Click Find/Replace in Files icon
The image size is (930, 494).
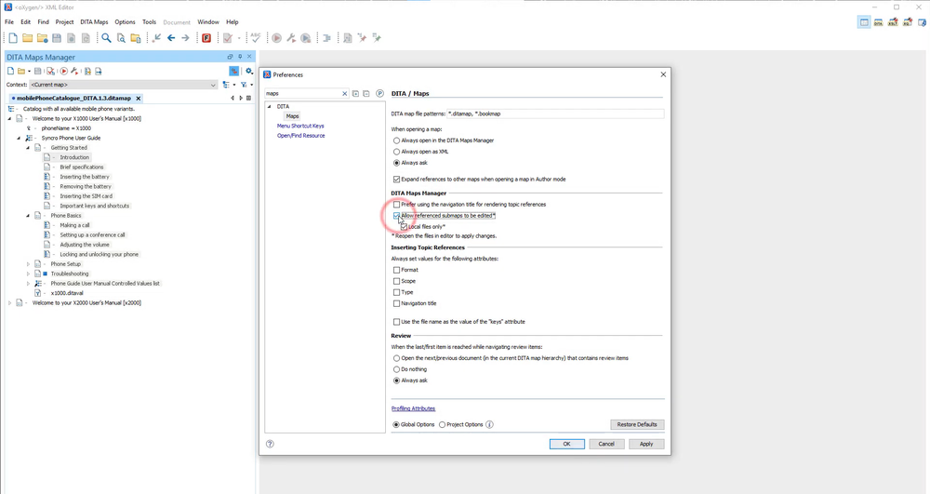coord(121,38)
